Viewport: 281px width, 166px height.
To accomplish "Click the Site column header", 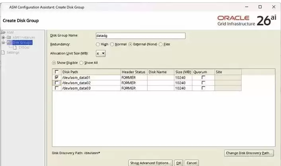I will tap(228, 72).
